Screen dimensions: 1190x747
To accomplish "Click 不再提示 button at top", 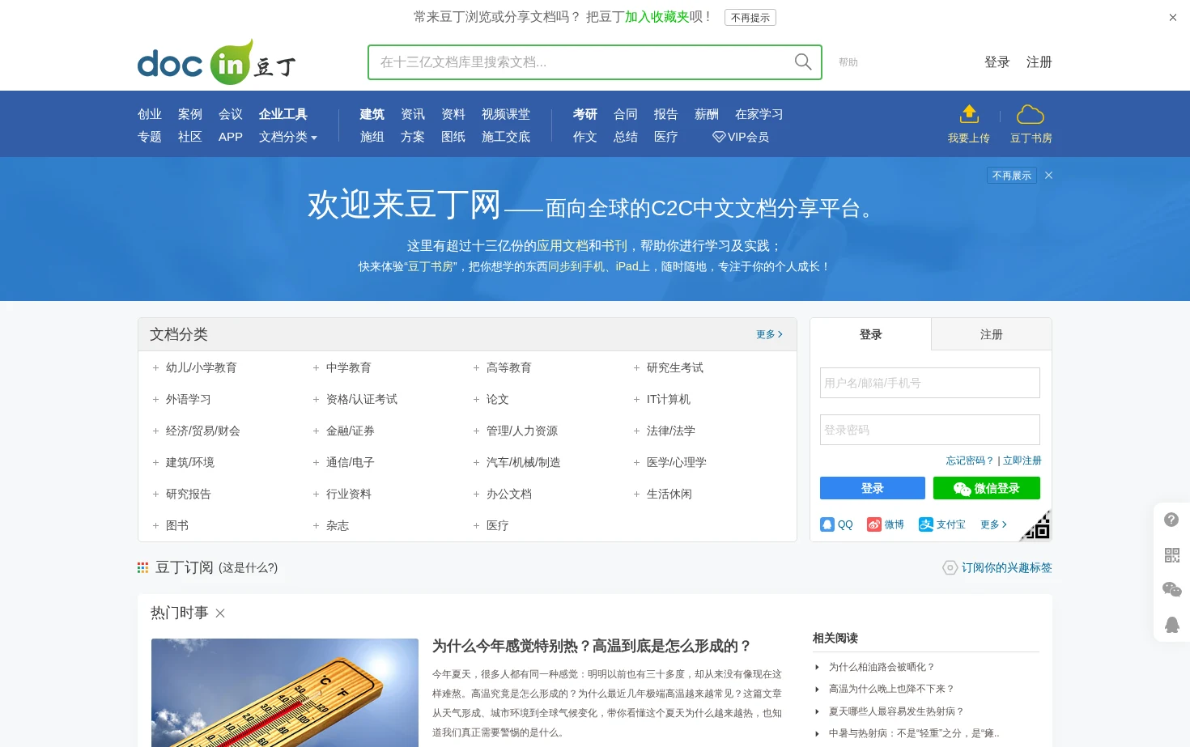I will (750, 17).
